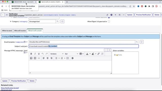Viewport: 162px width, 91px height.
Task: Redo edit in message editor
Action: [x=47, y=54]
